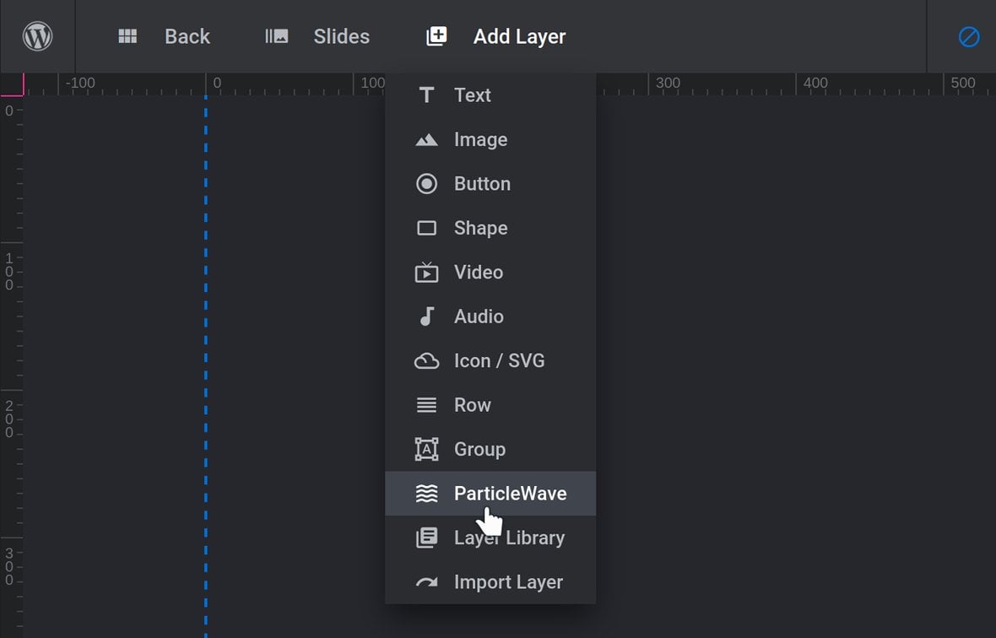
Task: Click the Video TV icon
Action: 426,272
